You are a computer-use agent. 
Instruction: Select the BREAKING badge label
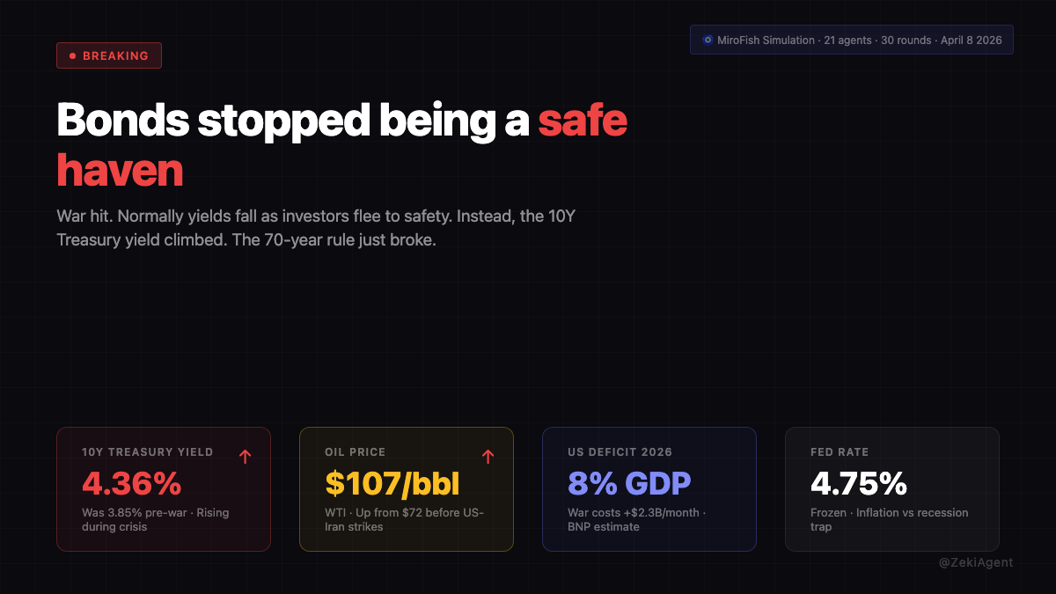115,56
